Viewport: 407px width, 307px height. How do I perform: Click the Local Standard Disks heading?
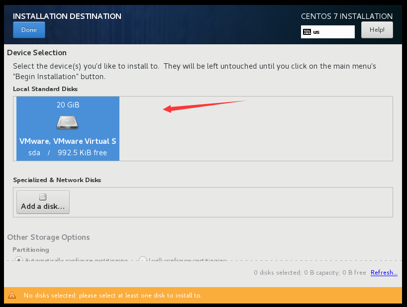[45, 89]
